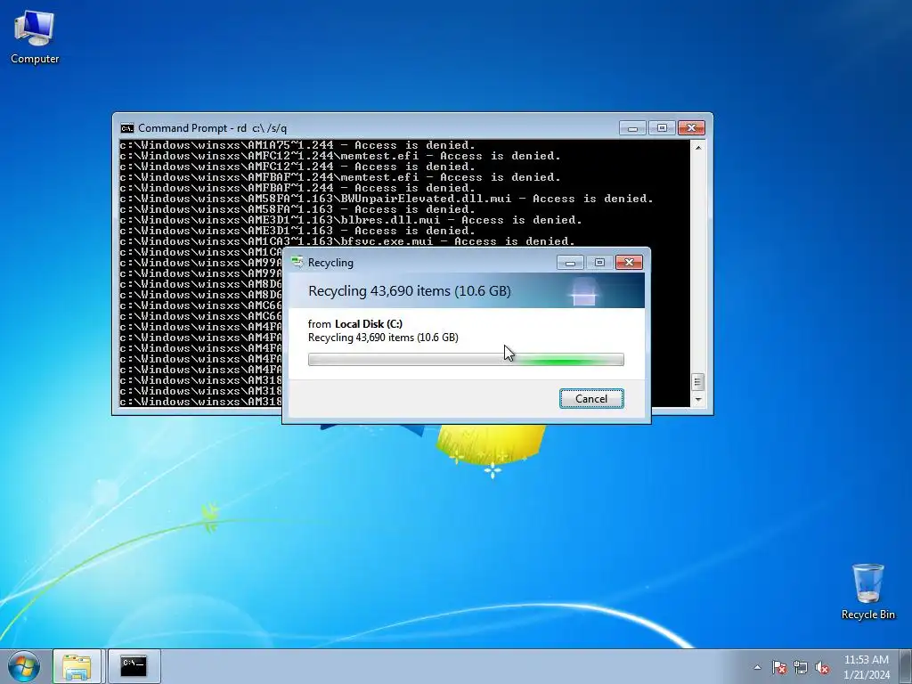Click the 'Local Disk (C:)' text in dialog
This screenshot has width=912, height=684.
coord(369,324)
